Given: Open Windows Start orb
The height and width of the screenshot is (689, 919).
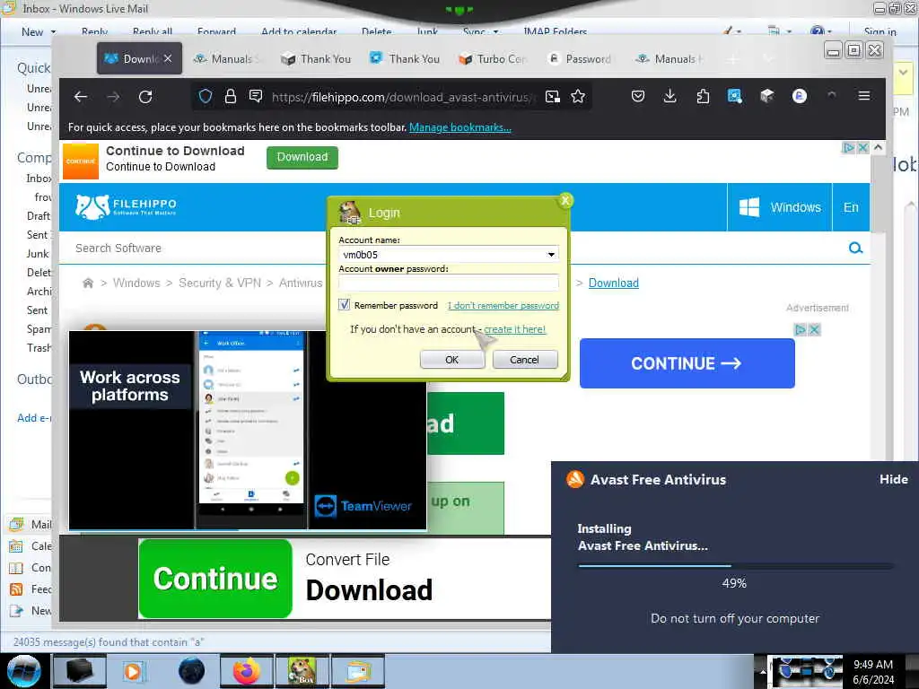Looking at the screenshot, I should click(23, 671).
